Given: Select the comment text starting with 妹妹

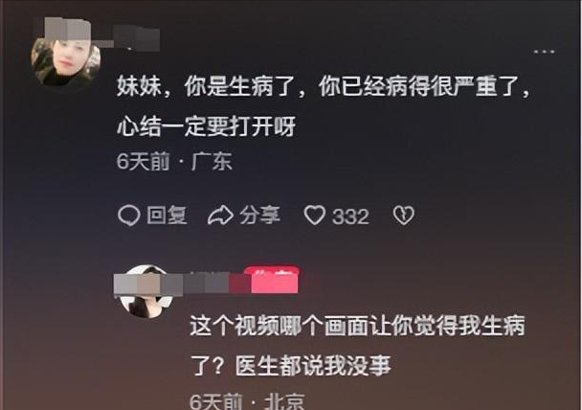Looking at the screenshot, I should click(x=324, y=86).
